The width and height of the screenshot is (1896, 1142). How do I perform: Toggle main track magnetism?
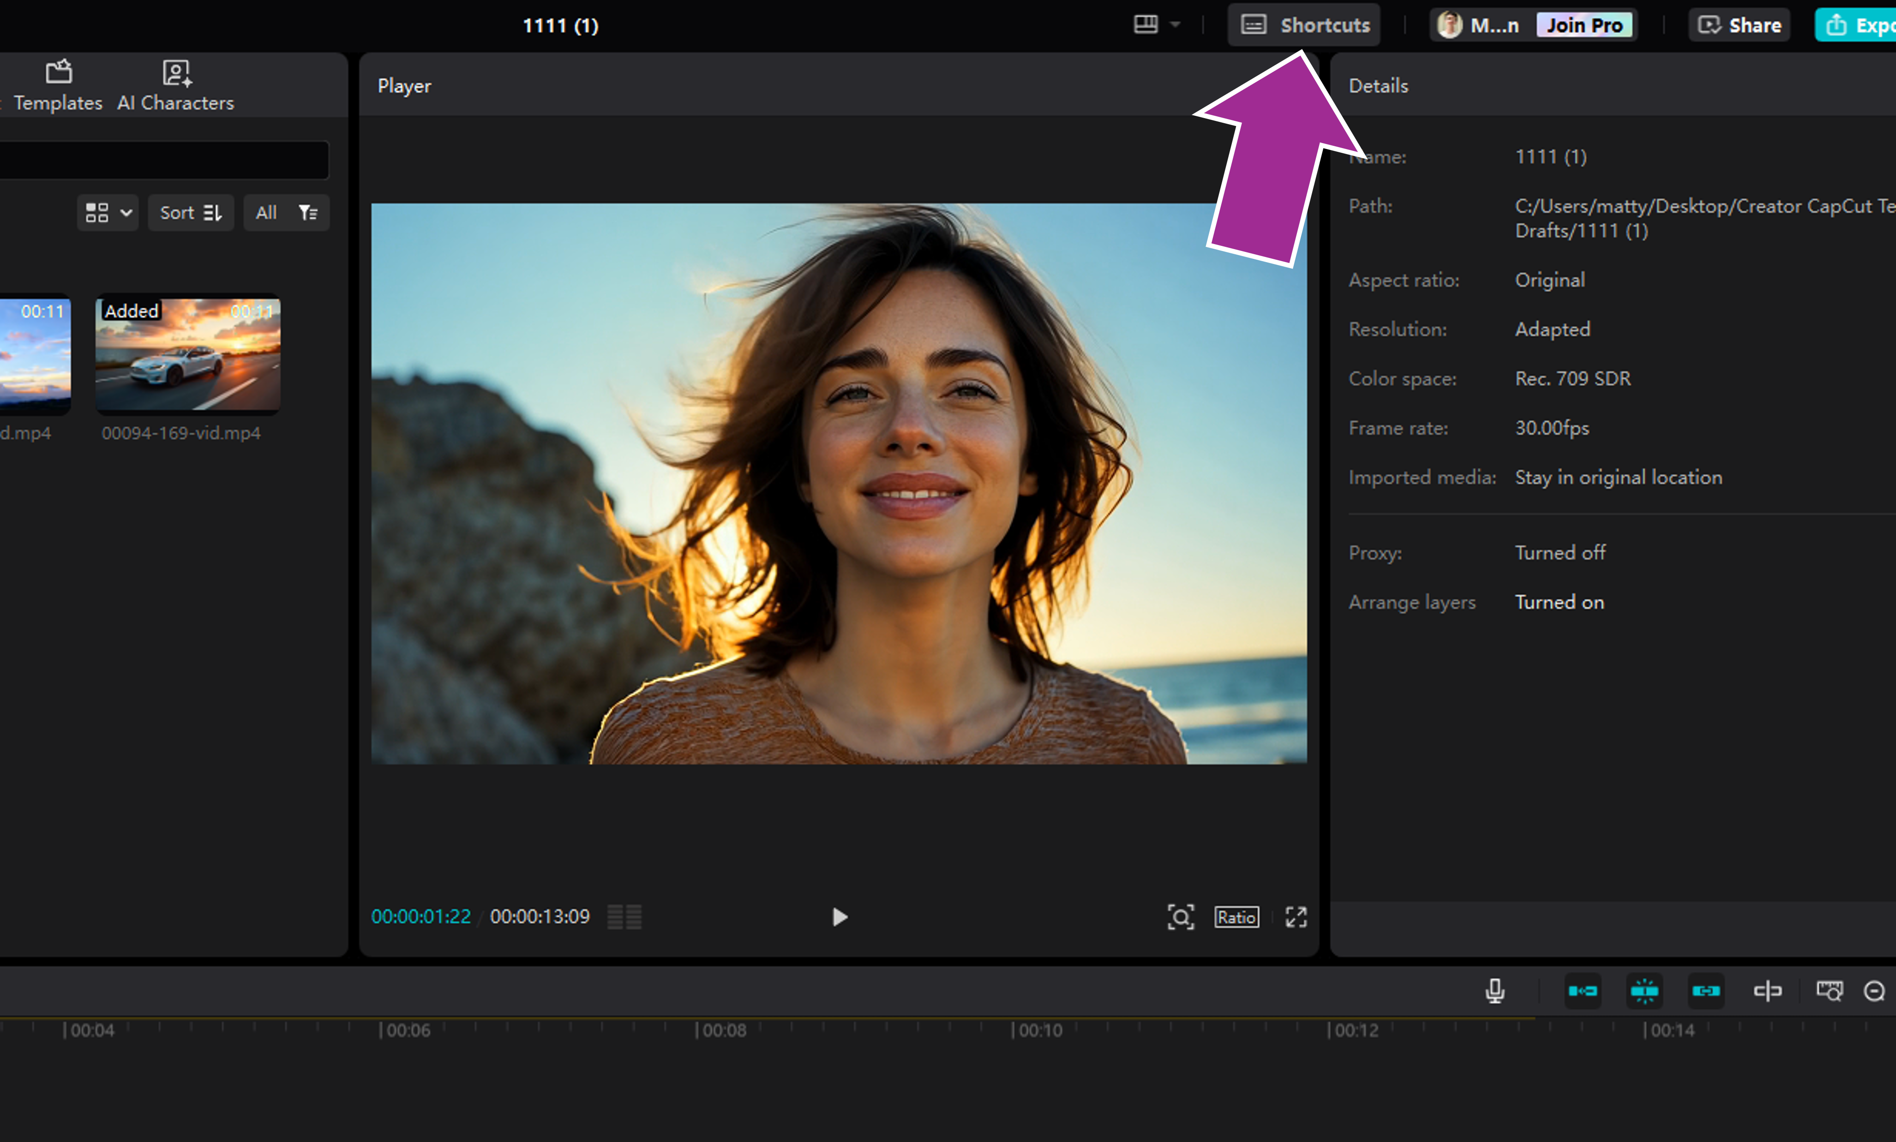[1583, 991]
